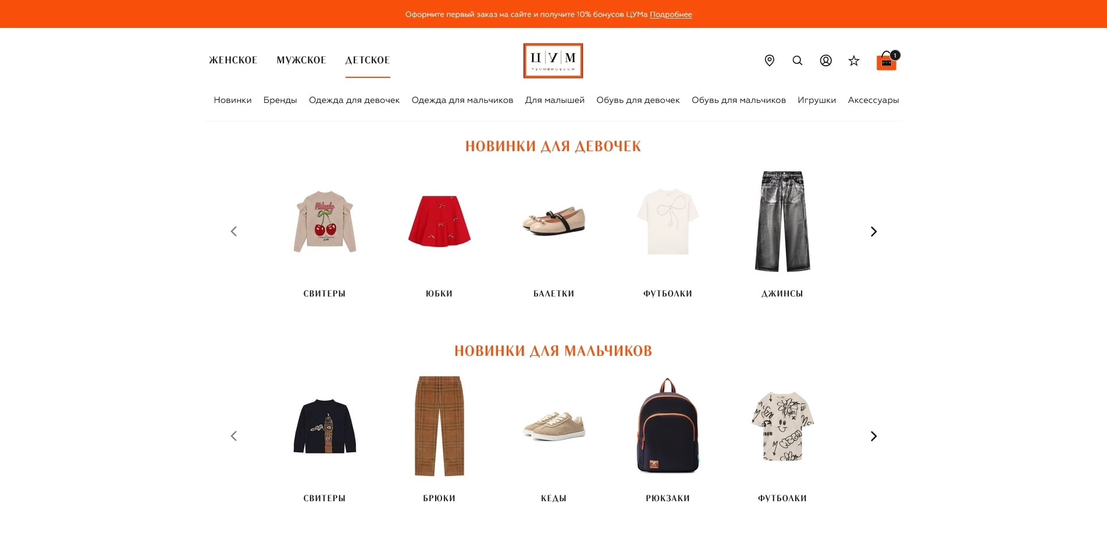Switch to the ЖЕНСКОЕ section tab

(233, 60)
